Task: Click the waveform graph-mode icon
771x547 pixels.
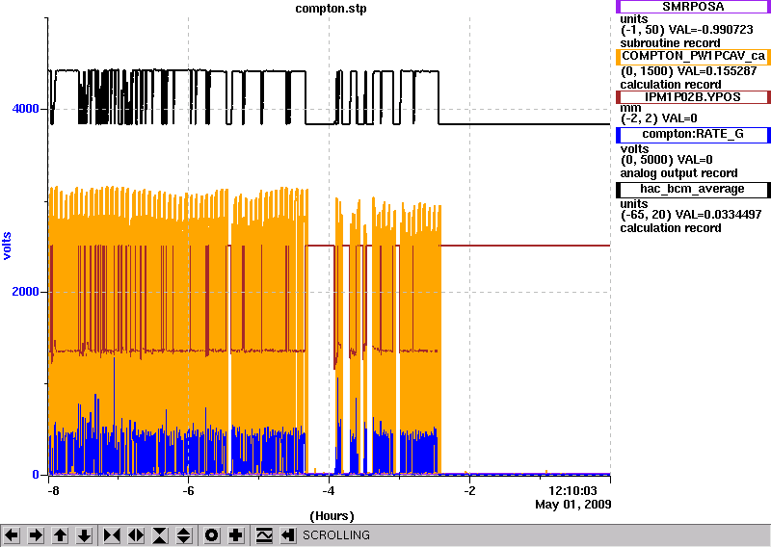Action: 264,534
